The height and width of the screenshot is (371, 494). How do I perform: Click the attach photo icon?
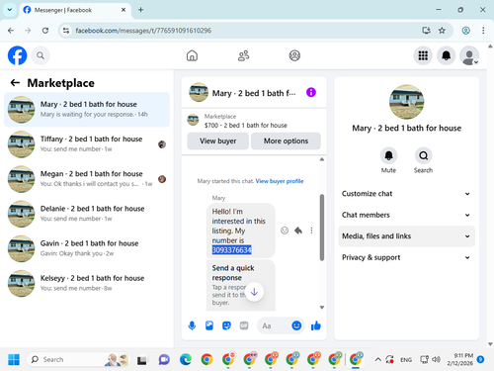(209, 325)
